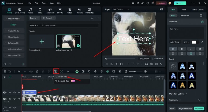Click the split scissors icon
The image size is (208, 112).
coord(43,71)
